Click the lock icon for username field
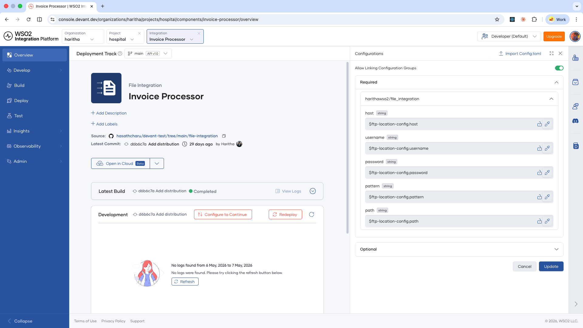 540,148
